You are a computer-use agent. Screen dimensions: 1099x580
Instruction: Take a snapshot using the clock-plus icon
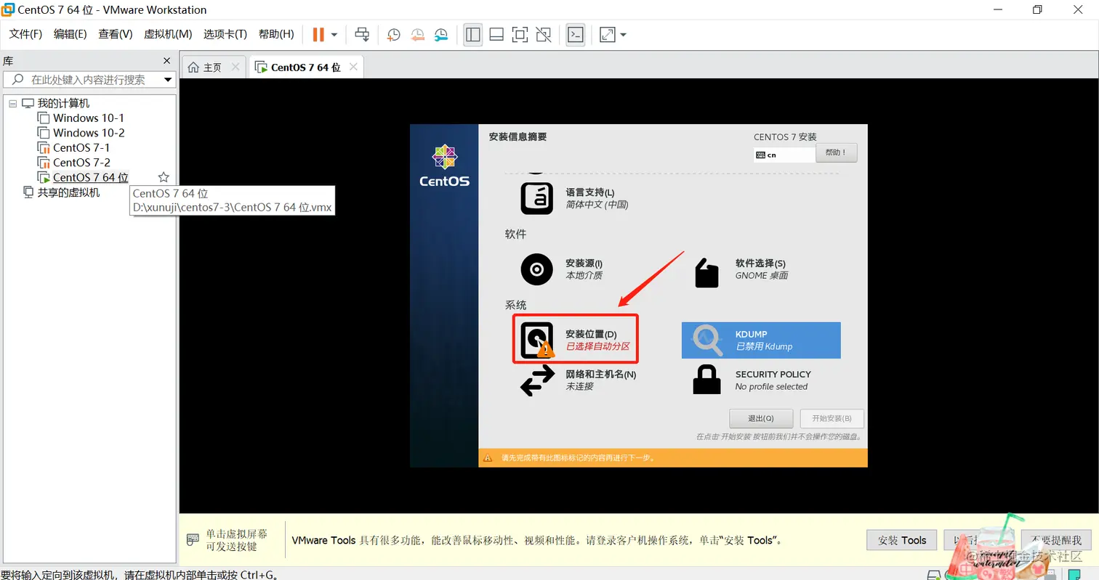coord(393,34)
